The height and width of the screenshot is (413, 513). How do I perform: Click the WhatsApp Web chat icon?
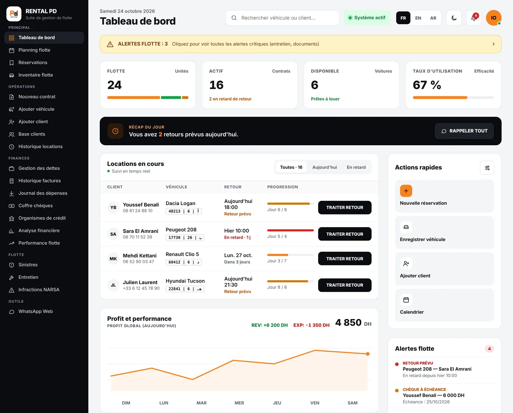click(11, 312)
